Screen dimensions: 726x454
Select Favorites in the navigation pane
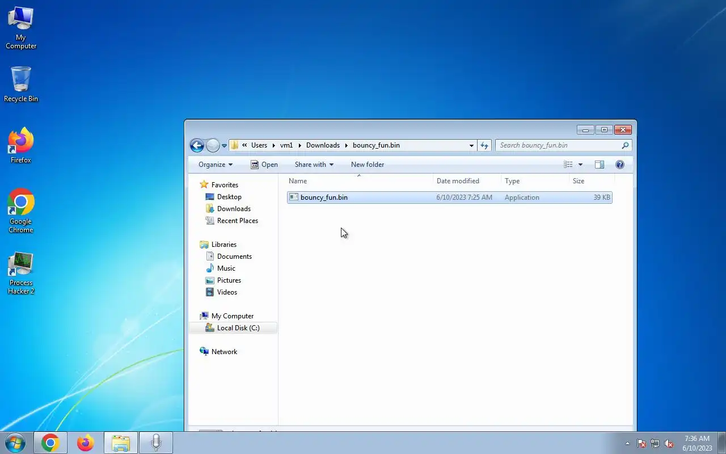click(225, 185)
